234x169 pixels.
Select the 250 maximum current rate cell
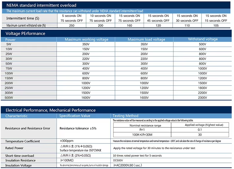pyautogui.click(x=73, y=26)
